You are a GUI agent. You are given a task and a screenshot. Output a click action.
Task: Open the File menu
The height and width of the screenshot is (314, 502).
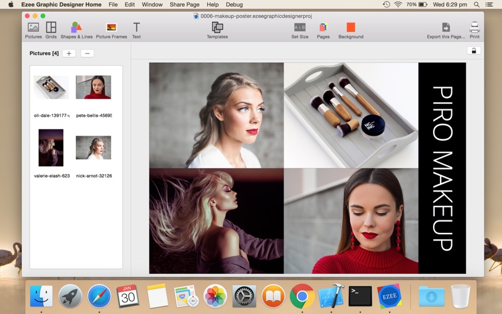click(x=113, y=4)
